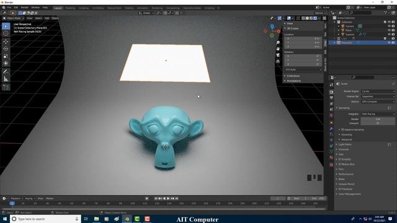Open the Tool properties tab icon
Screen dimensions: 397x223
[x=331, y=85]
